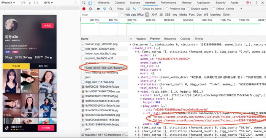Select large request rows view icon
Image resolution: width=266 pixels, height=138 pixels.
click(128, 9)
